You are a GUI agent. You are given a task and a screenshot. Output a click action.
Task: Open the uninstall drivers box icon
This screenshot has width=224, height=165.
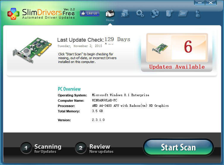point(125,14)
